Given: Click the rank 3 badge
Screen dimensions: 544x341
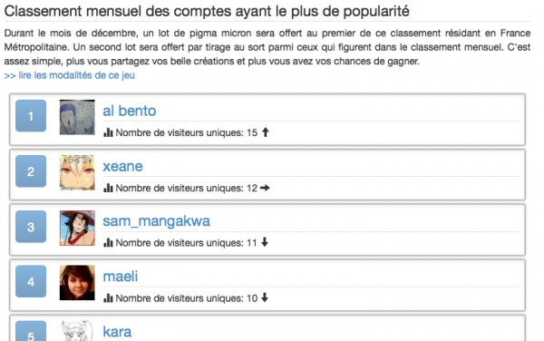Looking at the screenshot, I should (x=31, y=227).
